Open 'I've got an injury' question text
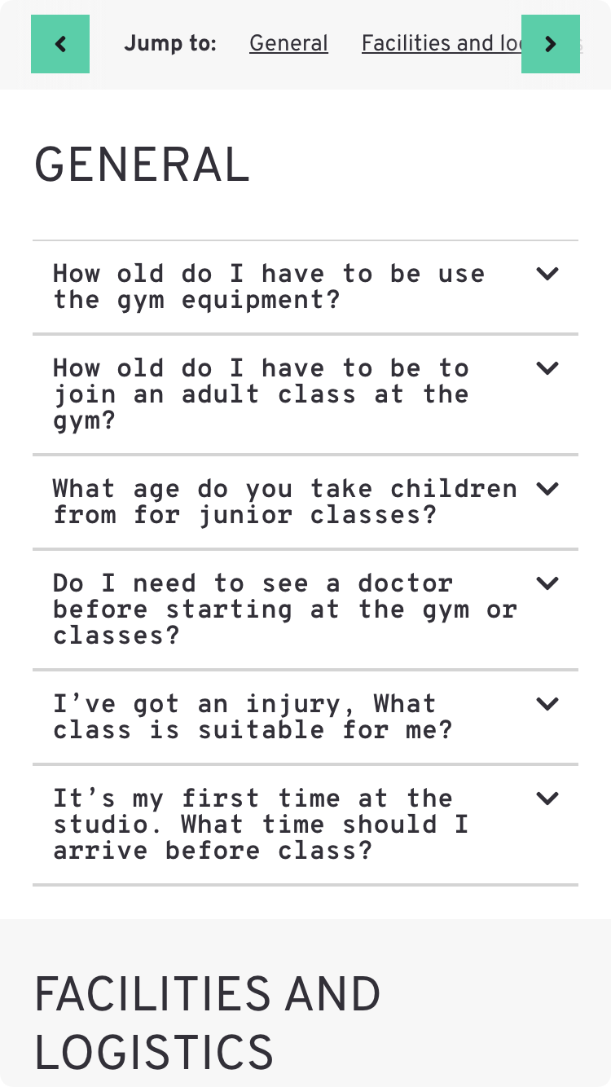Screen dimensions: 611x1087 [x=253, y=717]
